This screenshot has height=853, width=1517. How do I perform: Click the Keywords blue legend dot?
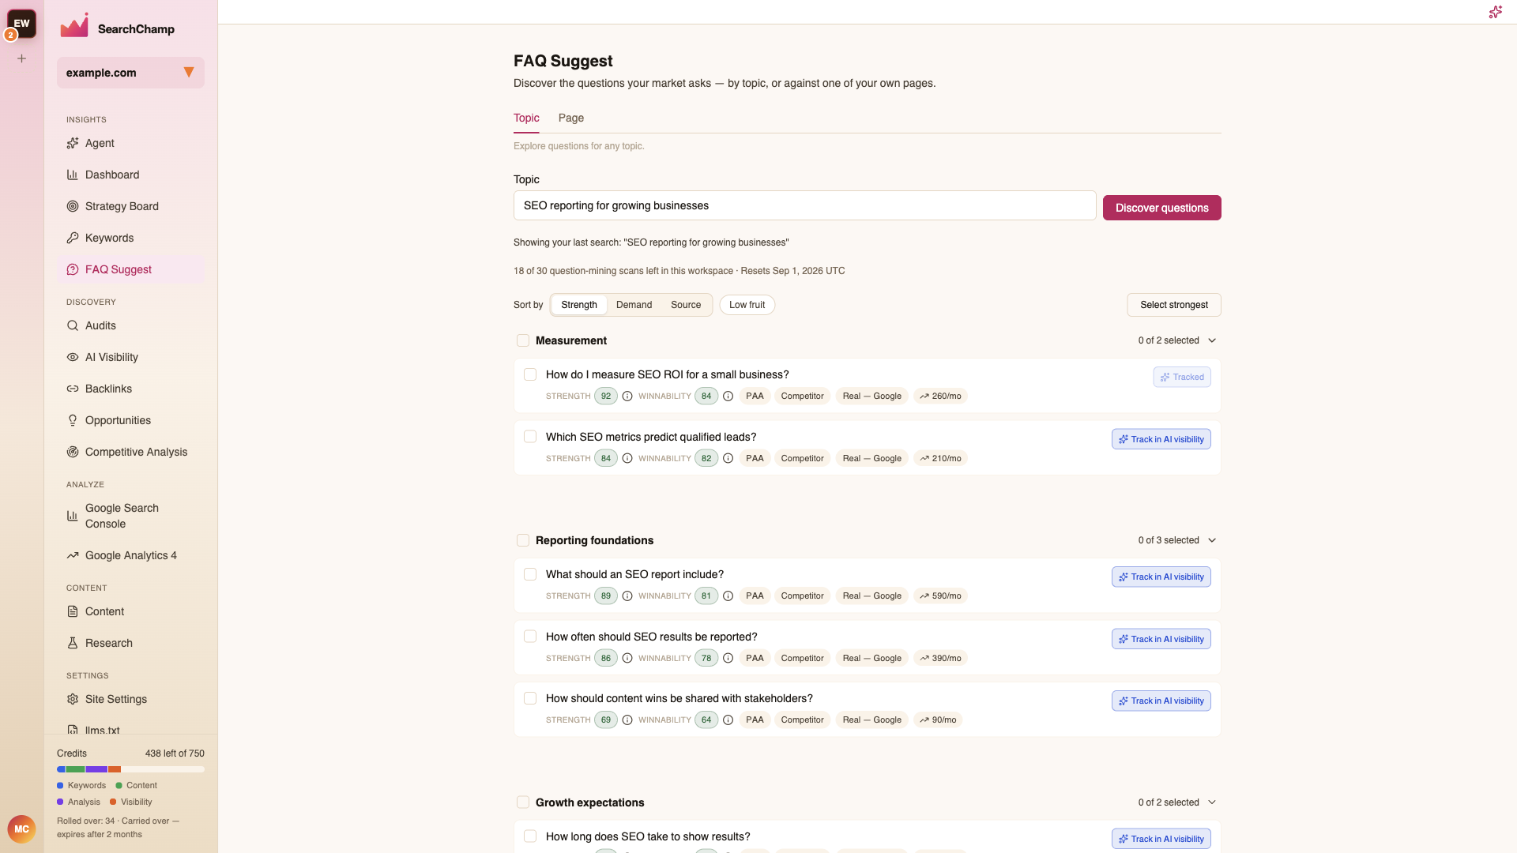pos(60,785)
